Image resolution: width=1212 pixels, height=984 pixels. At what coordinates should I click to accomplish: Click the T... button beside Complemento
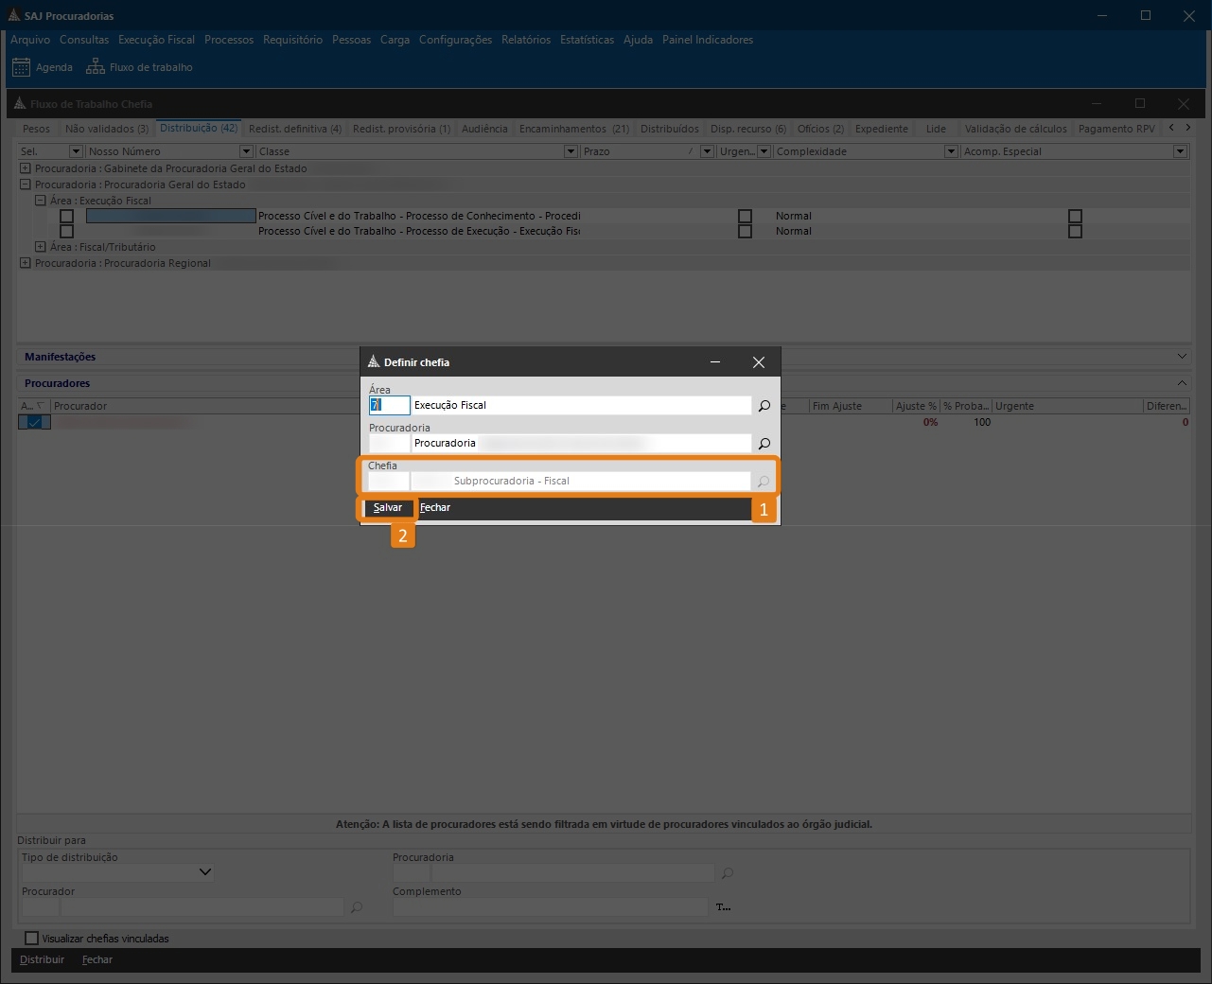(724, 907)
